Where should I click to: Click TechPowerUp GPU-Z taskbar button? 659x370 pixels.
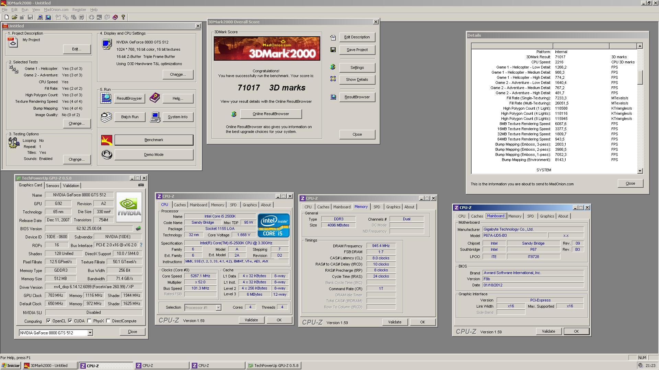274,366
